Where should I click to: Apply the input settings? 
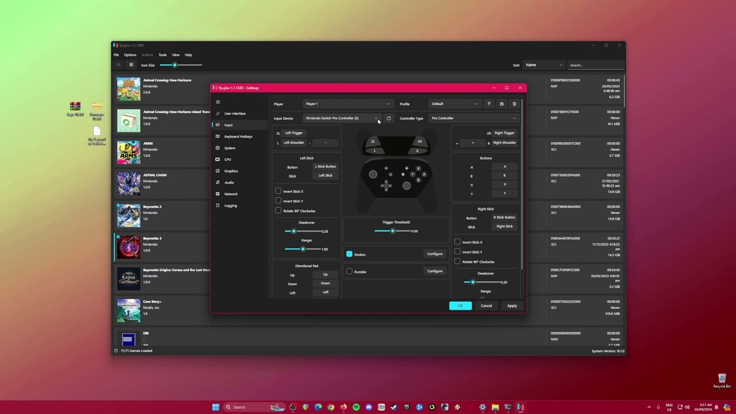point(512,306)
